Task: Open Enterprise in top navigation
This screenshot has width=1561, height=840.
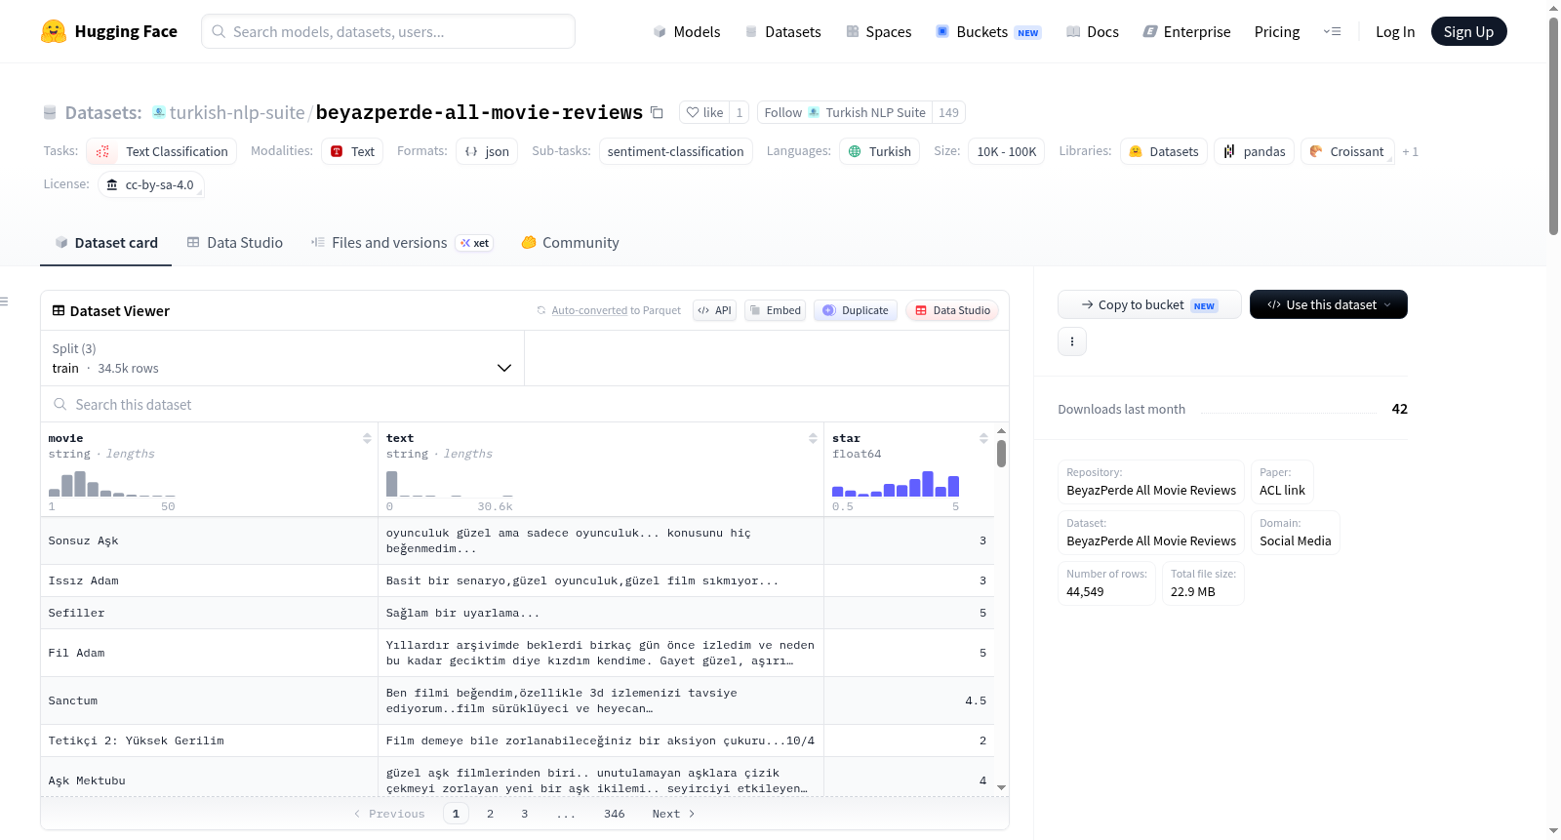Action: 1186,31
